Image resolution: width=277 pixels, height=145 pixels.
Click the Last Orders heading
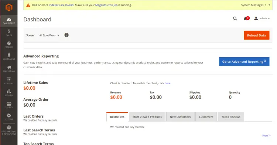click(x=33, y=117)
